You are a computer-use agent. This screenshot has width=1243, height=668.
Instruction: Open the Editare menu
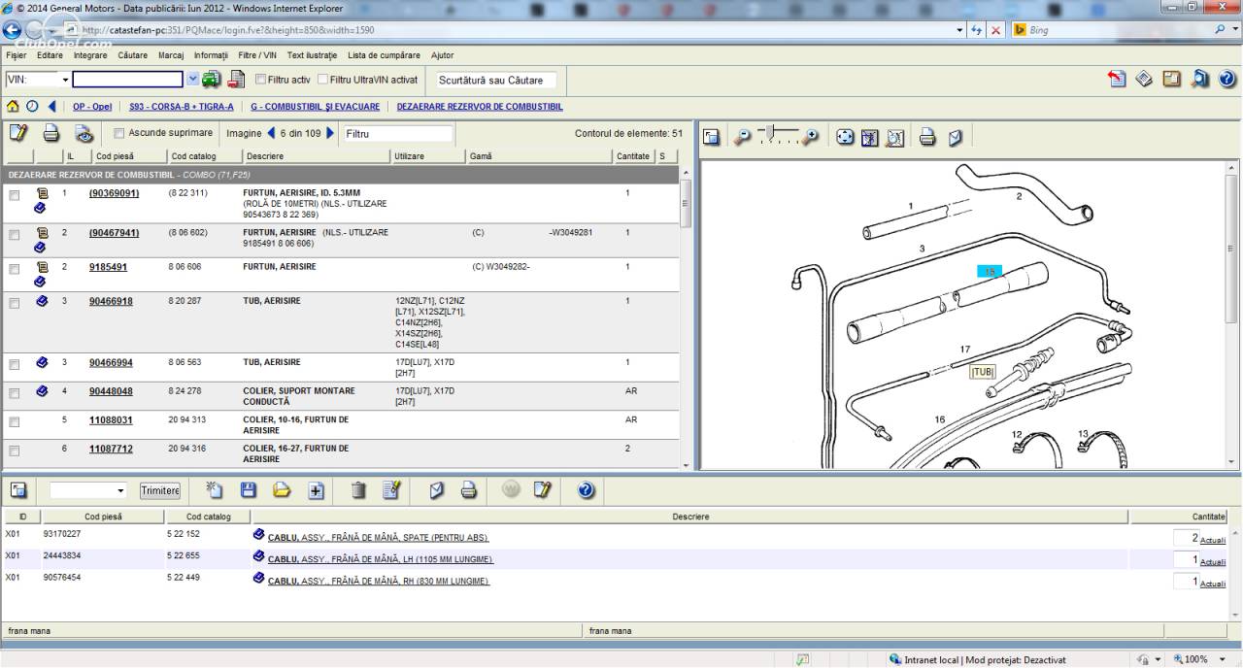point(50,55)
